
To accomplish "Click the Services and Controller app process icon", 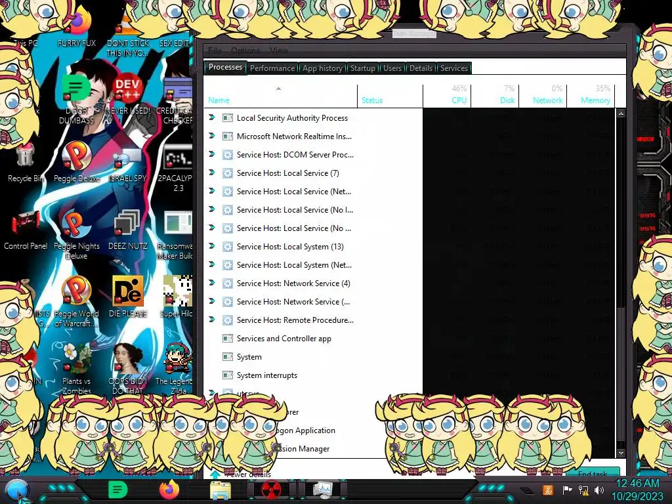I will [228, 339].
